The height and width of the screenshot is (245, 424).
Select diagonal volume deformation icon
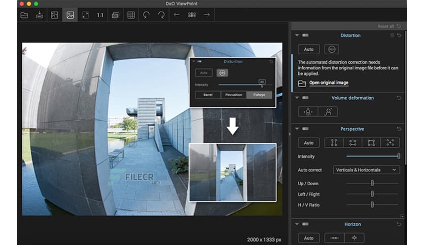(x=328, y=112)
